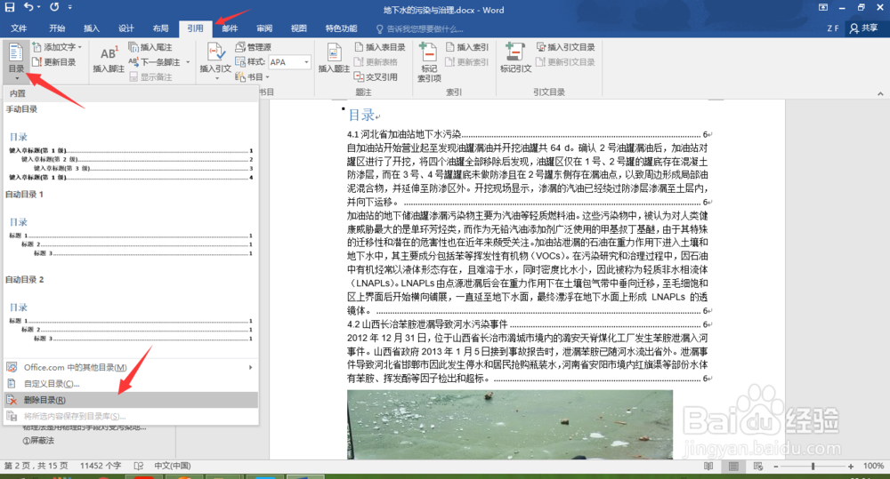The height and width of the screenshot is (479, 890).
Task: Expand Office.com 中的其他目录 submenu
Action: tap(131, 367)
